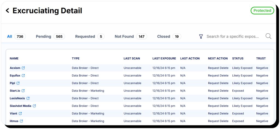Sort by the STATUS column header
Screen dimensions: 280x129
[x=238, y=58]
